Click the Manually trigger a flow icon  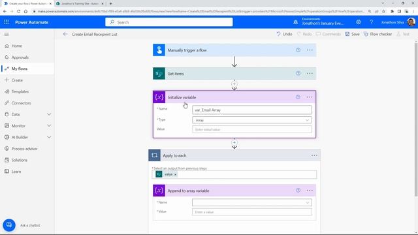click(159, 50)
